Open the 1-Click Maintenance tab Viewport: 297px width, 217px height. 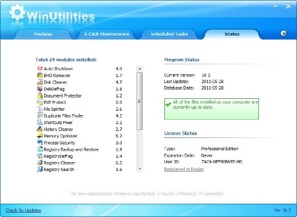tap(106, 34)
